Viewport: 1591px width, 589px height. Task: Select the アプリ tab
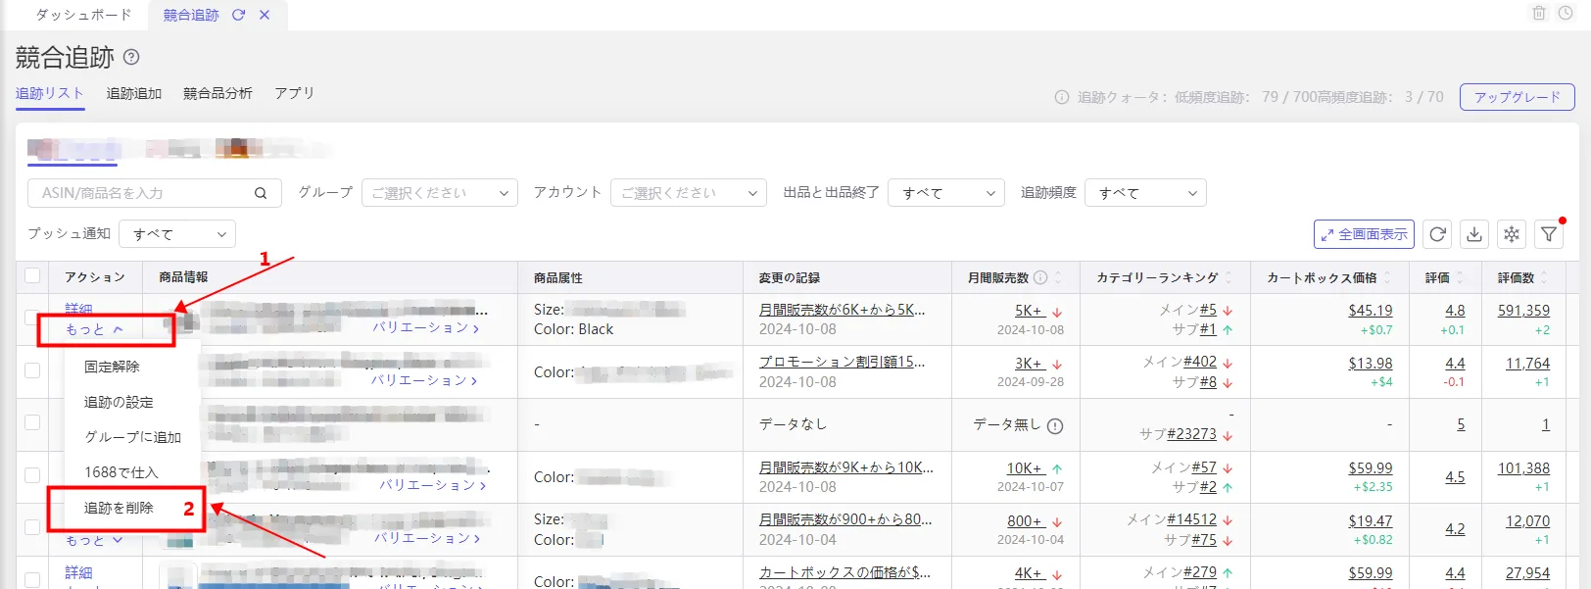click(294, 93)
